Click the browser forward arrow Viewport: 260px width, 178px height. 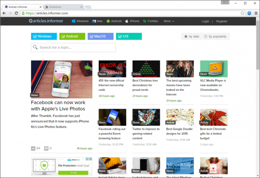click(x=10, y=13)
